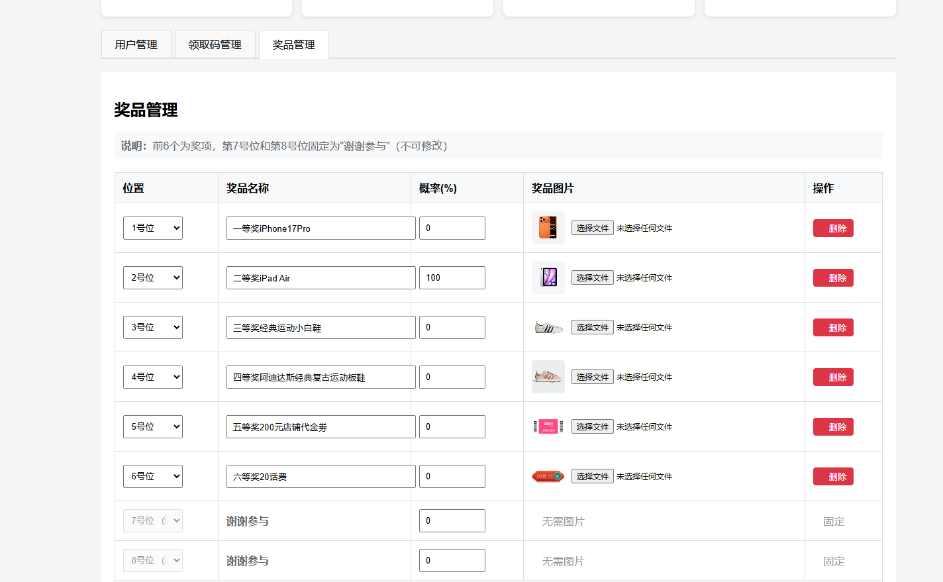Viewport: 943px width, 582px height.
Task: Switch to the 领取码管理 tab
Action: (x=215, y=44)
